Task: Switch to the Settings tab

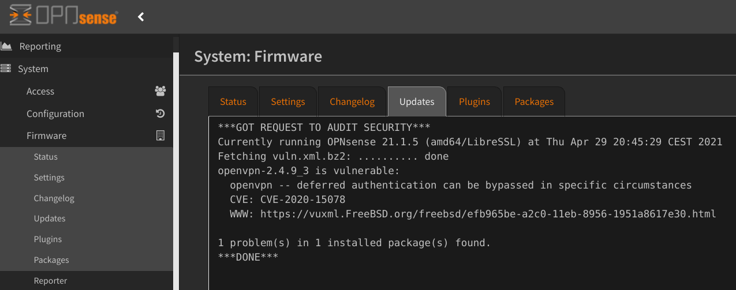Action: coord(288,101)
